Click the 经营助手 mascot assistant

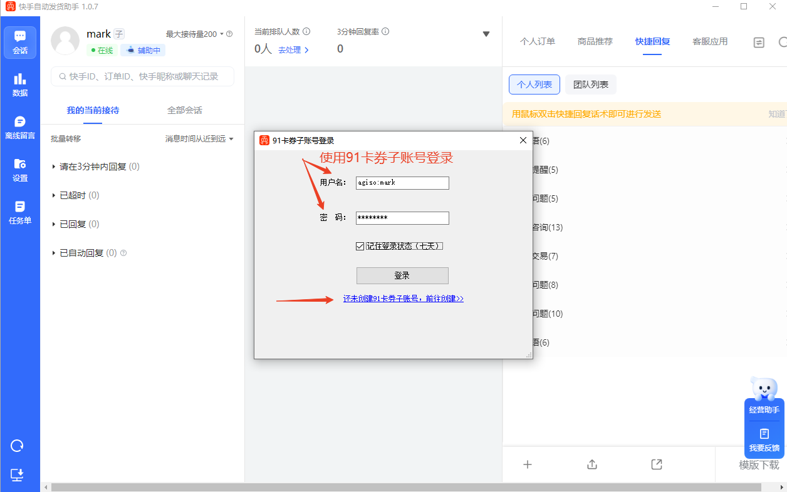click(x=764, y=396)
